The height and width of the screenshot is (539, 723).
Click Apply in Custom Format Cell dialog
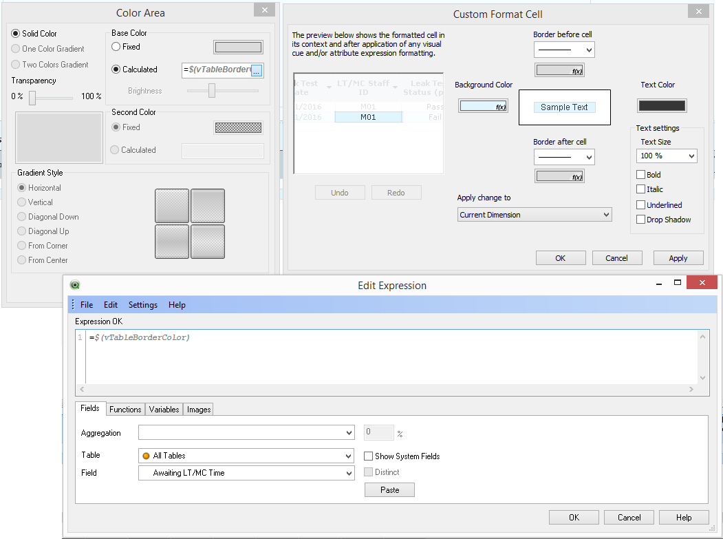coord(678,258)
